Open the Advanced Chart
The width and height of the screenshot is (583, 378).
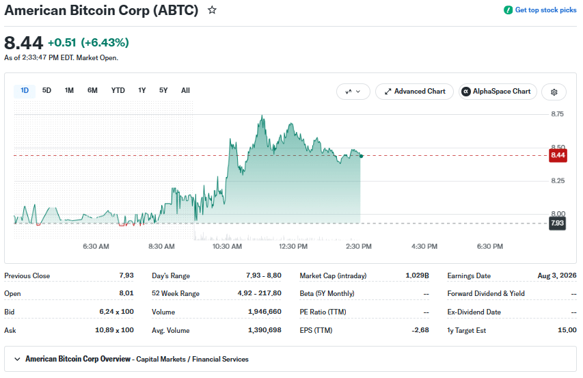point(414,92)
